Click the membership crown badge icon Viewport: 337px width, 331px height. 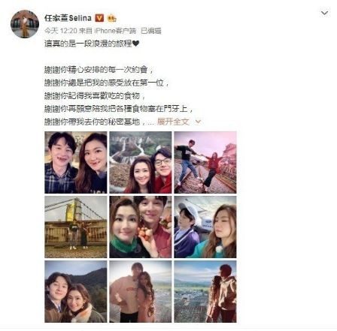(111, 18)
